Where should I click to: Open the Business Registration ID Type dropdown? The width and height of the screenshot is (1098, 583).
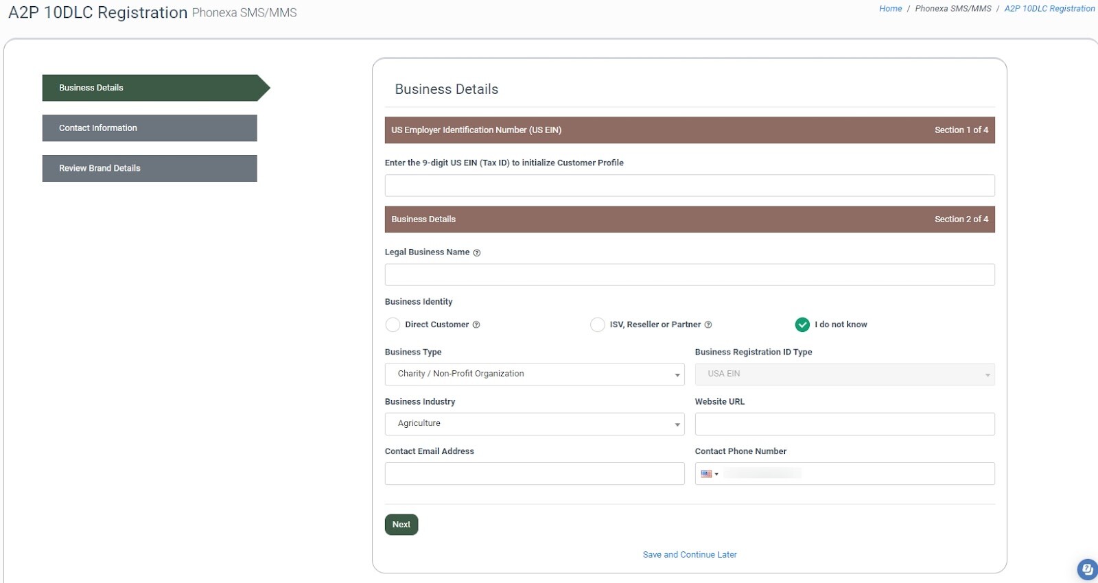(x=845, y=374)
